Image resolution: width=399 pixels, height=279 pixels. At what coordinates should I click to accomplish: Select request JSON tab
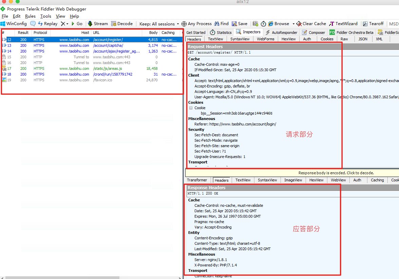tap(363, 39)
